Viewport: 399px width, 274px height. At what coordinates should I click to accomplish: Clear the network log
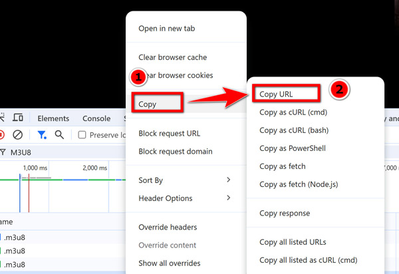pos(18,135)
